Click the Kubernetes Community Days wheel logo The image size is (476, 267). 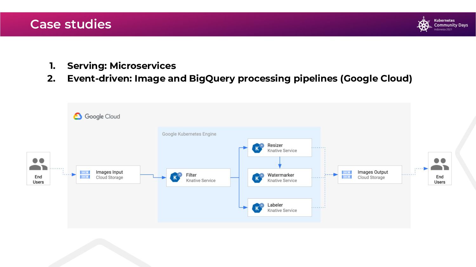pyautogui.click(x=424, y=24)
